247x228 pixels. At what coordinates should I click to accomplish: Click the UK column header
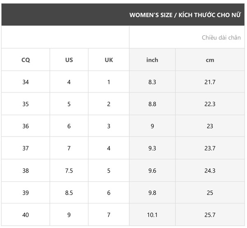click(x=109, y=60)
